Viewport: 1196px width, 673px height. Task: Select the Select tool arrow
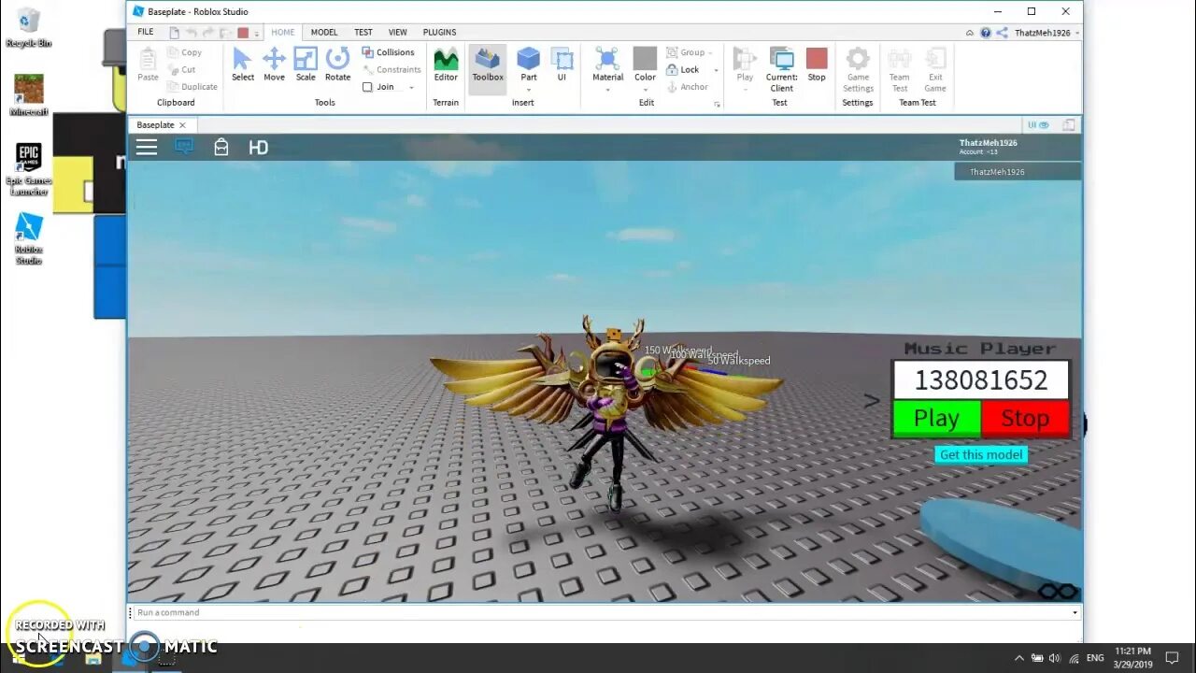[x=242, y=64]
